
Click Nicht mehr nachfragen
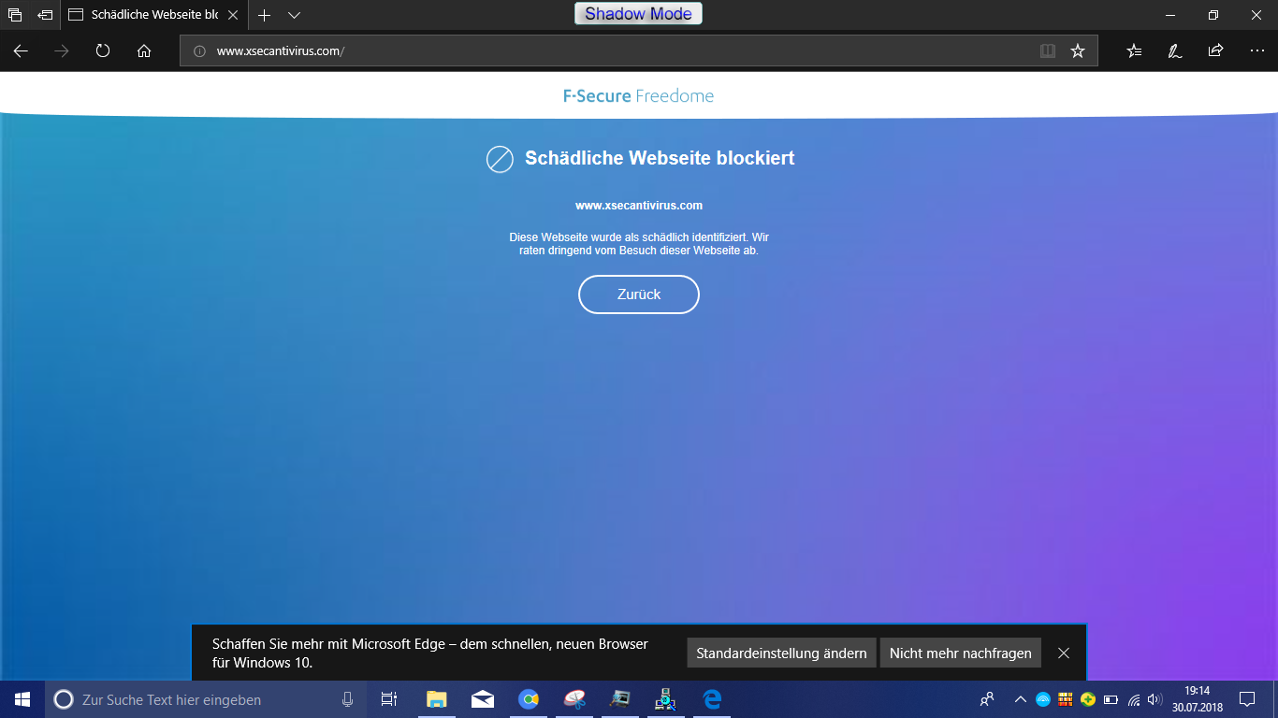[961, 653]
